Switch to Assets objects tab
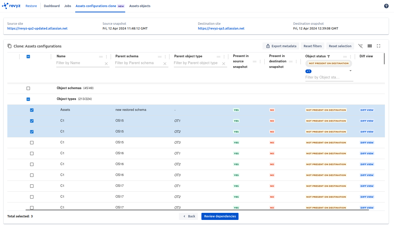394x229 pixels. coord(140,6)
